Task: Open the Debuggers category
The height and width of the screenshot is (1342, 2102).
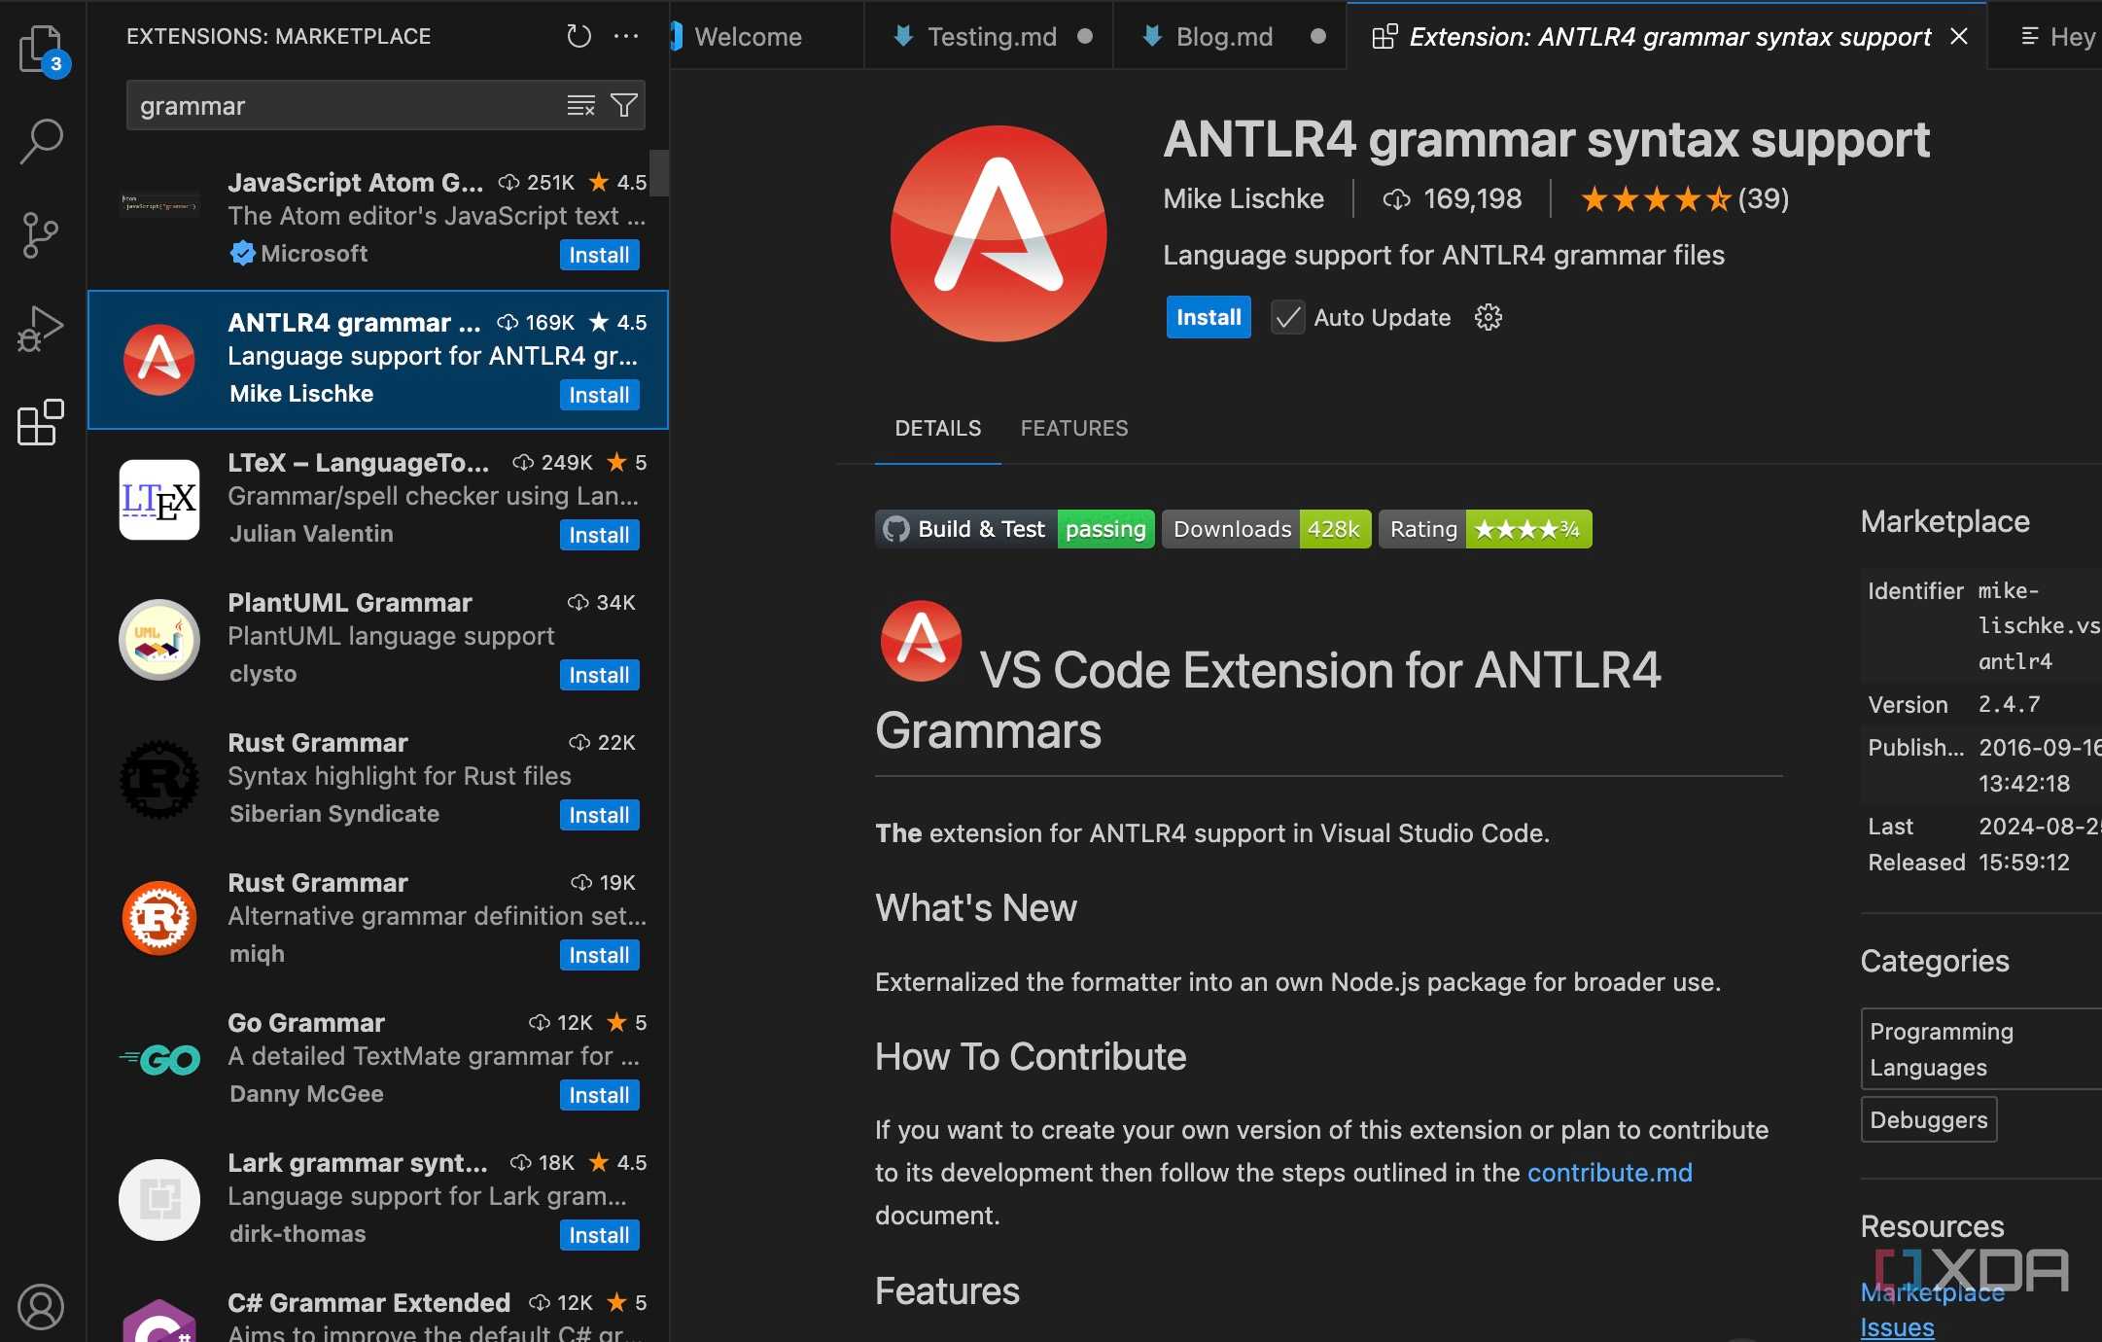Action: coord(1929,1119)
